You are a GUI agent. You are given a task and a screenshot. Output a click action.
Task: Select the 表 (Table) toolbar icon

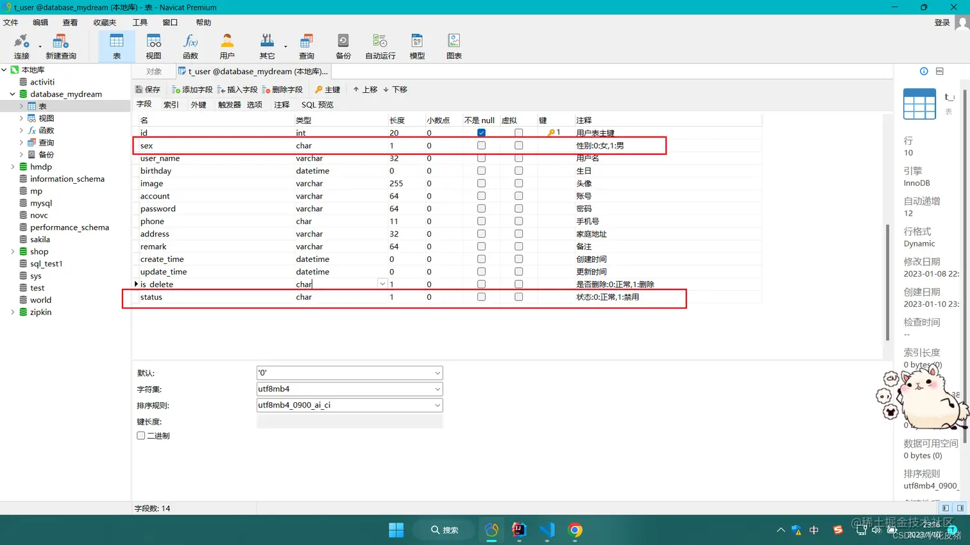[x=117, y=47]
